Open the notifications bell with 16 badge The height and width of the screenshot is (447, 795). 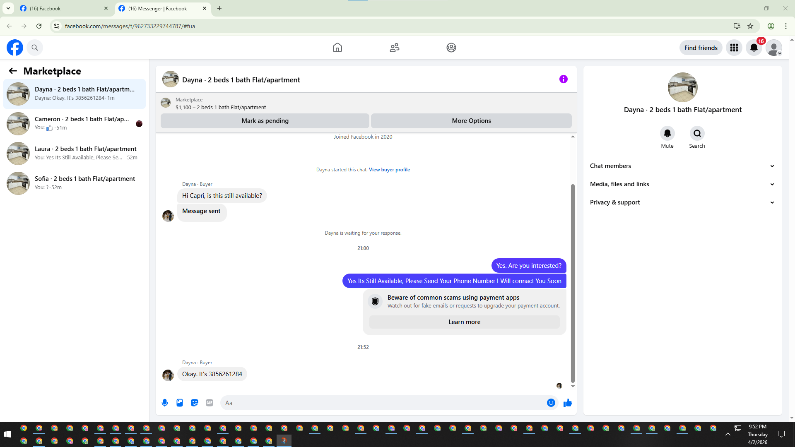coord(754,48)
